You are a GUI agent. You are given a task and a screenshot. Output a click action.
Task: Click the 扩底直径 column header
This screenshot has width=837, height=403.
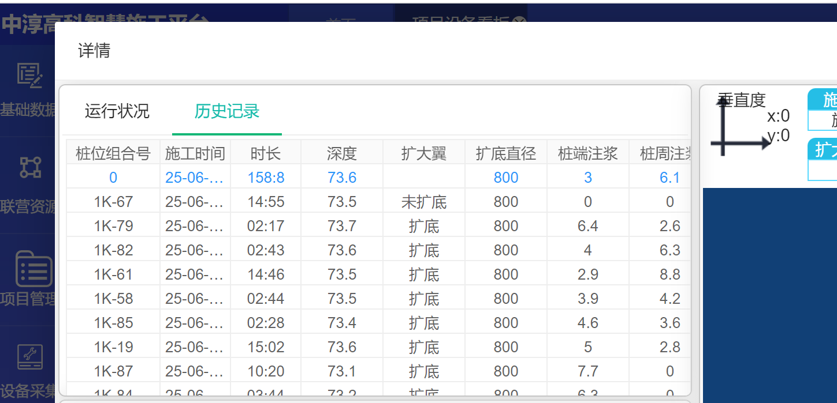click(x=505, y=153)
